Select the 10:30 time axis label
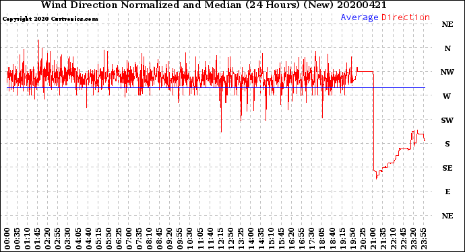 click(x=190, y=239)
